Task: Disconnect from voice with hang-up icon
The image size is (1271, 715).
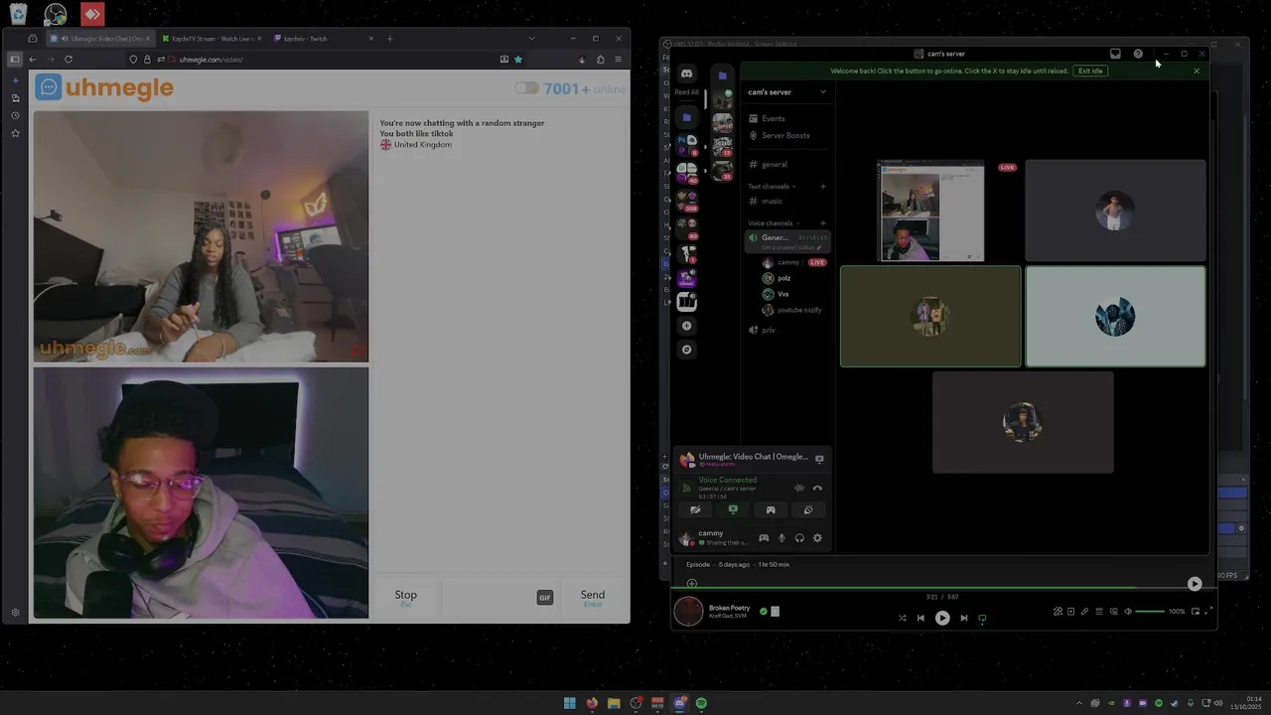Action: pyautogui.click(x=817, y=488)
